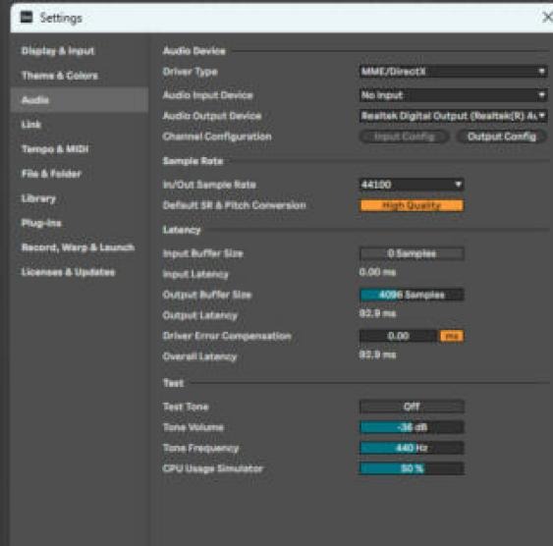This screenshot has height=546, width=553.
Task: Click the Input Config button
Action: click(x=404, y=136)
